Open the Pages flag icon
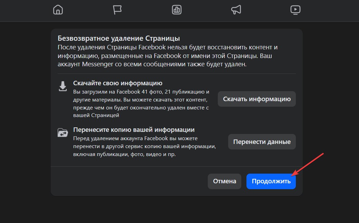This screenshot has height=223, width=359. pyautogui.click(x=117, y=10)
